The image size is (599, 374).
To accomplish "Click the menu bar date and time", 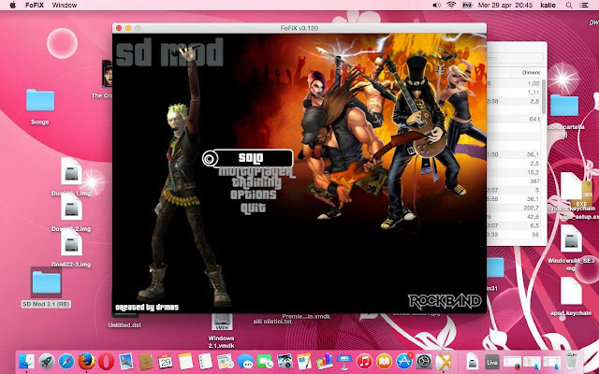I will [x=505, y=5].
